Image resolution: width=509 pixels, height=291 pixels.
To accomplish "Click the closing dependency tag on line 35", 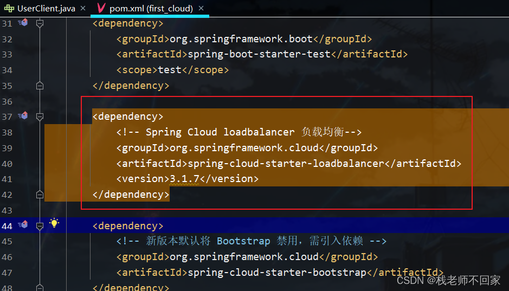I will 131,86.
